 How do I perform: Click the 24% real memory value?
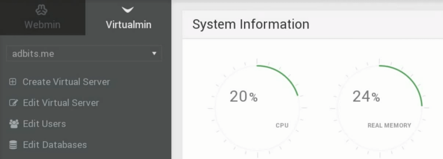click(x=366, y=97)
